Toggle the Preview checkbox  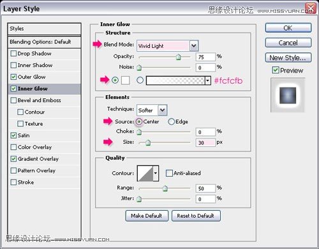pos(276,70)
